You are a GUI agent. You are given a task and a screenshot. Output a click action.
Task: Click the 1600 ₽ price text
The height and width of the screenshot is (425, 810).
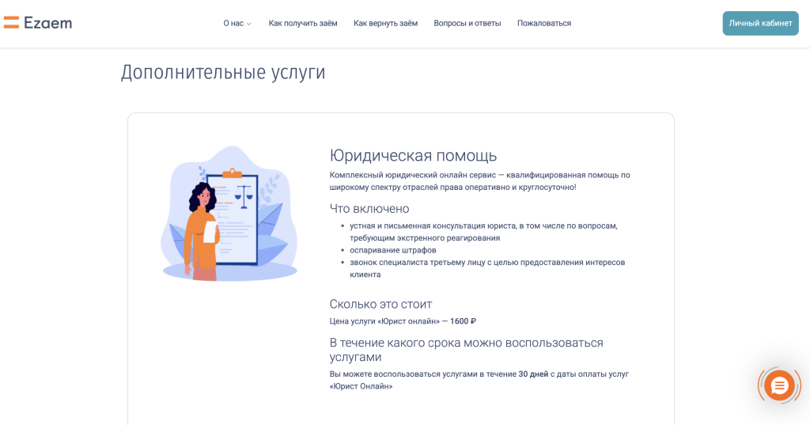point(463,321)
